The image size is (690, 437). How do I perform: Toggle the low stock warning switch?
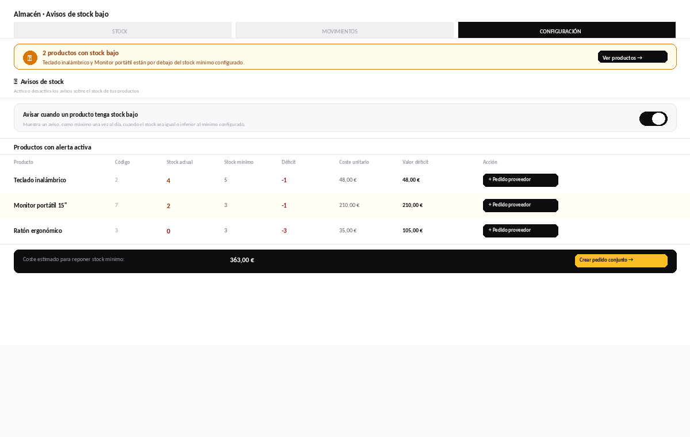(x=653, y=118)
